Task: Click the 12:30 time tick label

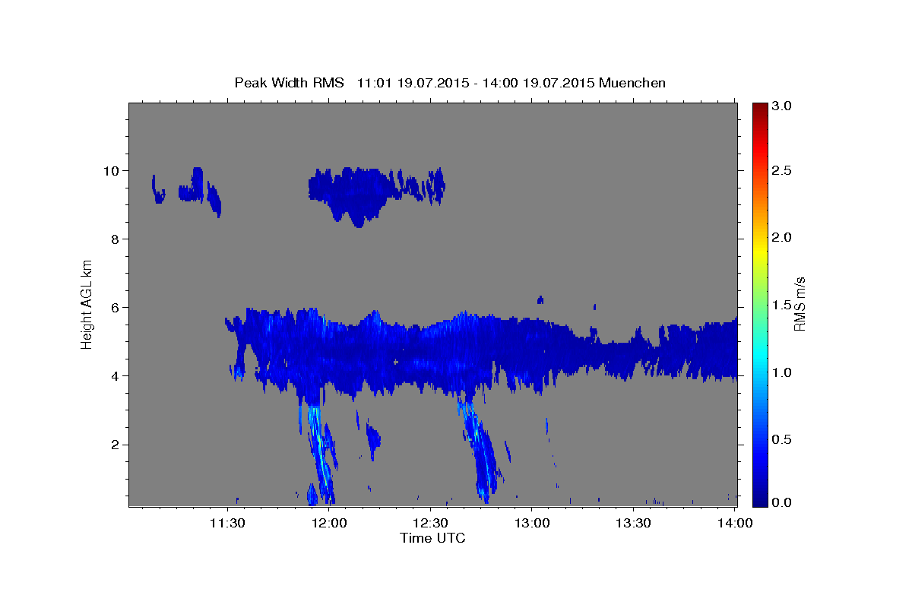Action: click(x=431, y=523)
